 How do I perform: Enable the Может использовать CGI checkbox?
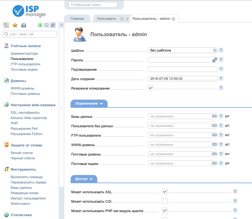point(165,201)
